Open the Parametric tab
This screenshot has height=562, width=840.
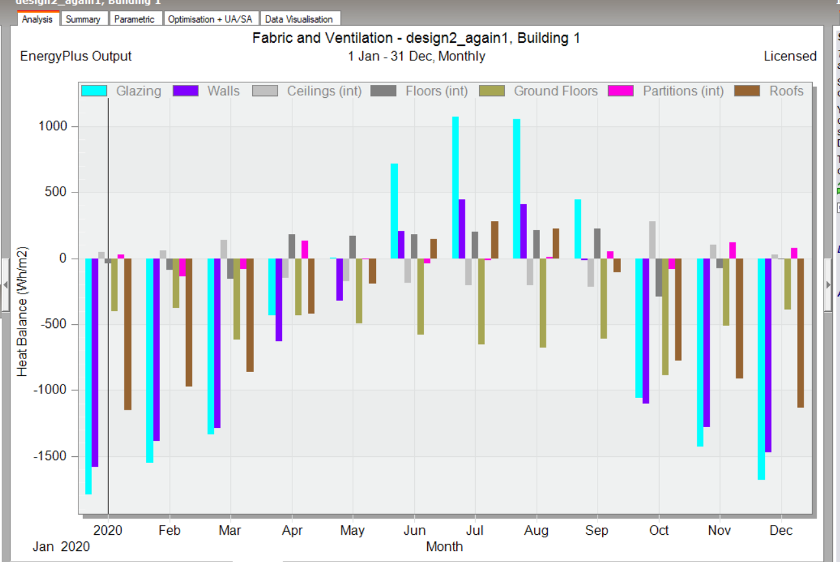click(134, 19)
